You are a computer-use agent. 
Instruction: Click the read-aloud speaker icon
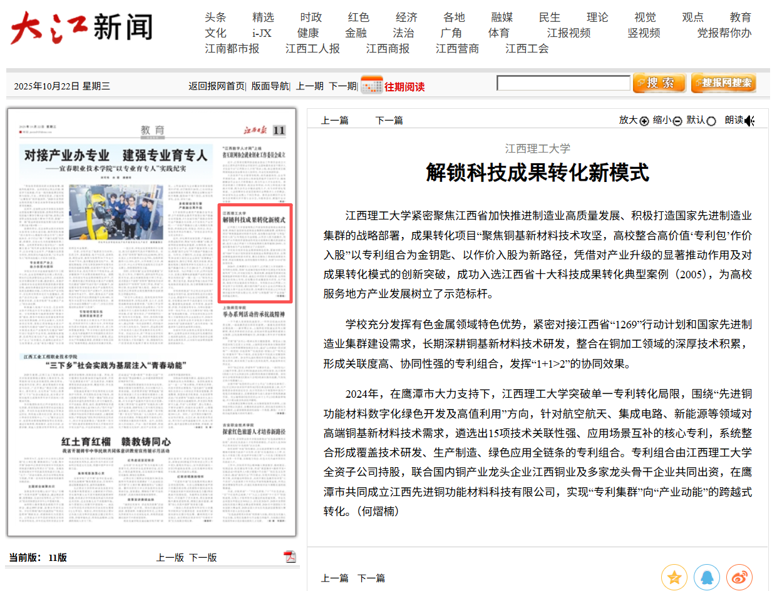pyautogui.click(x=749, y=121)
